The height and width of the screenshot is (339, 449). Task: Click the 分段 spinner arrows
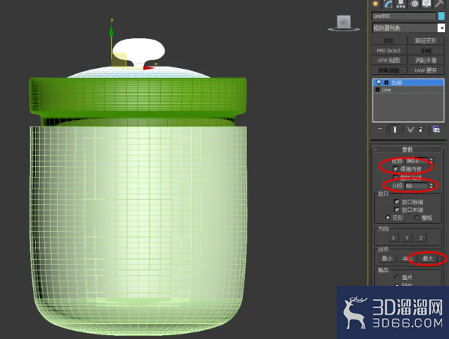431,186
